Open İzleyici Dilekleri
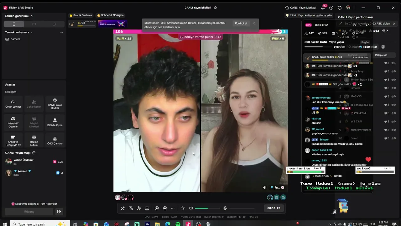Image resolution: width=401 pixels, height=226 pixels. click(x=34, y=122)
